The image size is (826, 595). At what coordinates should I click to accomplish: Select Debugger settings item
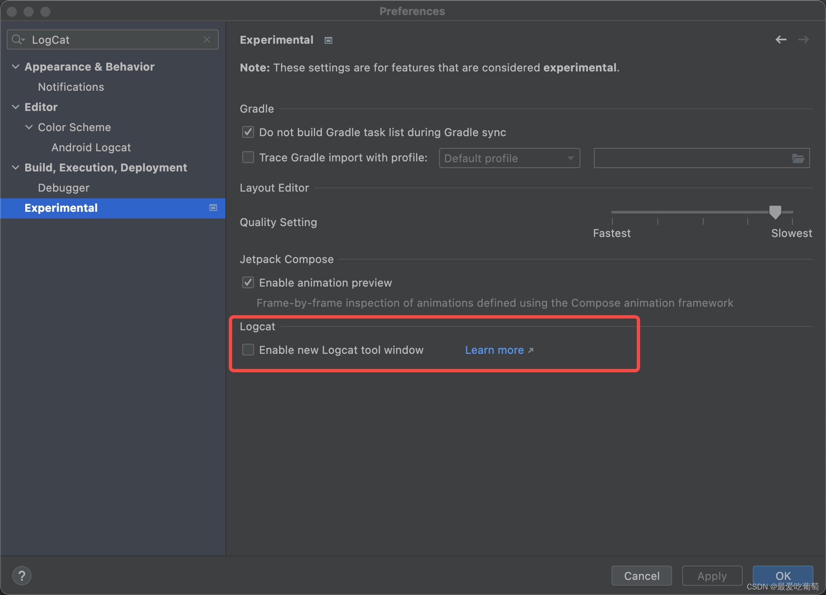coord(64,188)
